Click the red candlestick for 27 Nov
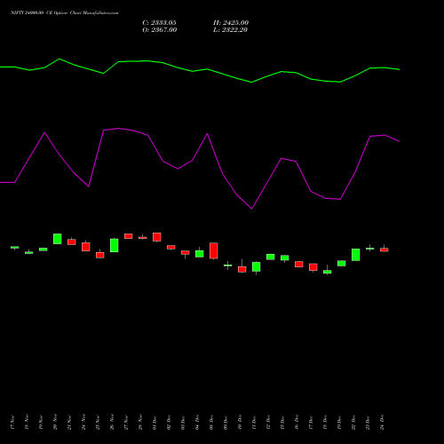Image resolution: width=444 pixels, height=444 pixels. point(129,236)
